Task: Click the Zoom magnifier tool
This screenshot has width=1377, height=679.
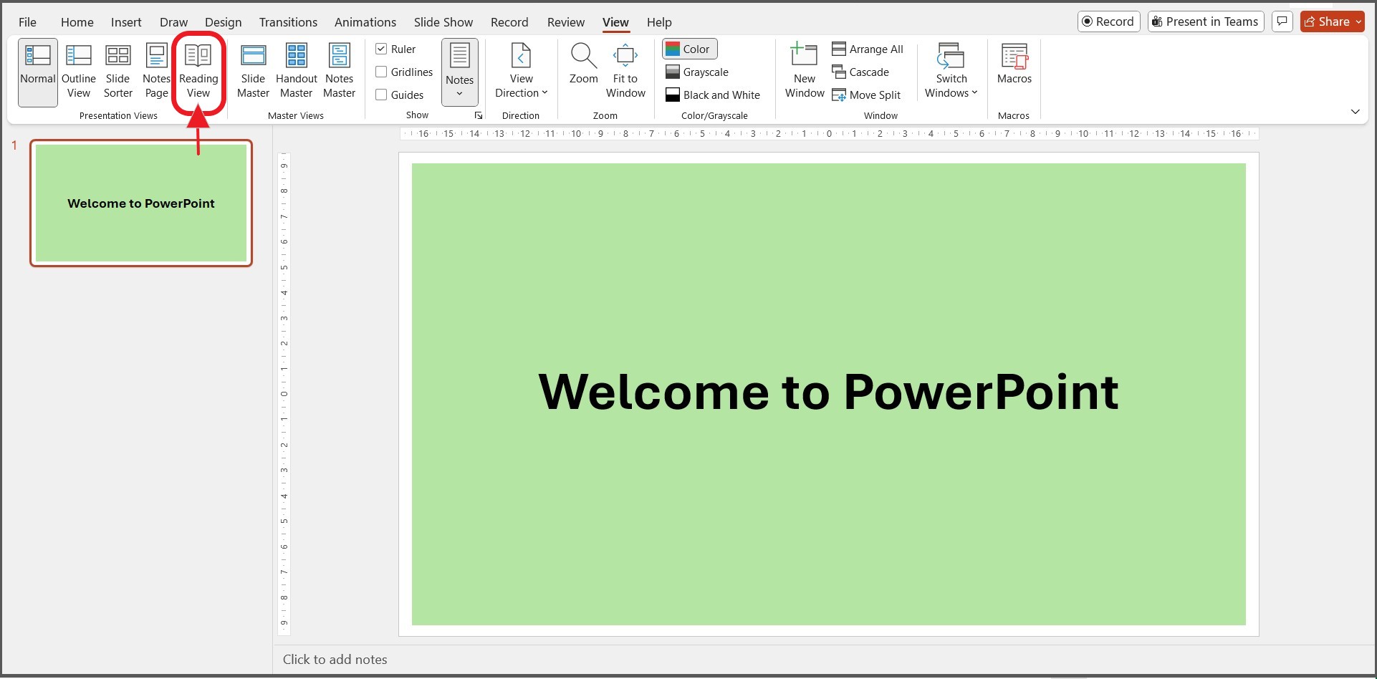Action: [x=583, y=57]
